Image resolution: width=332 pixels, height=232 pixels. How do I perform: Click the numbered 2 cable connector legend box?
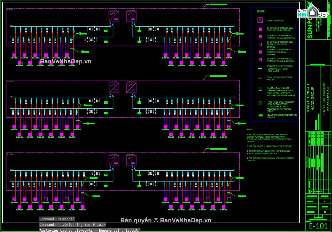pos(260,103)
